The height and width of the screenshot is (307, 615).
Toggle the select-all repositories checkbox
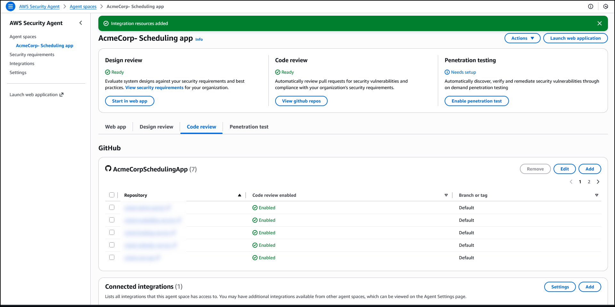(112, 195)
